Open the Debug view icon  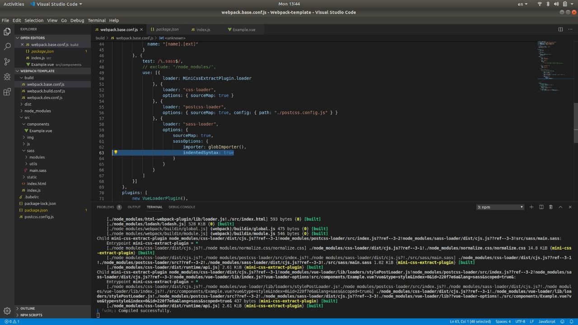pos(7,77)
